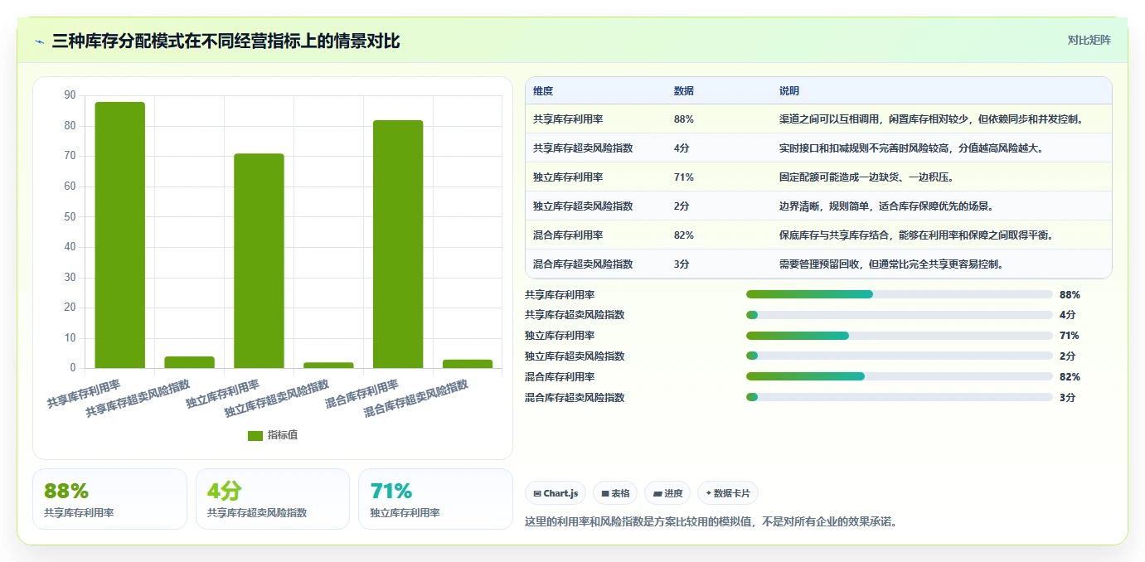Open the 71% 独立库存利用率 stat card
This screenshot has height=562, width=1145.
pyautogui.click(x=435, y=499)
